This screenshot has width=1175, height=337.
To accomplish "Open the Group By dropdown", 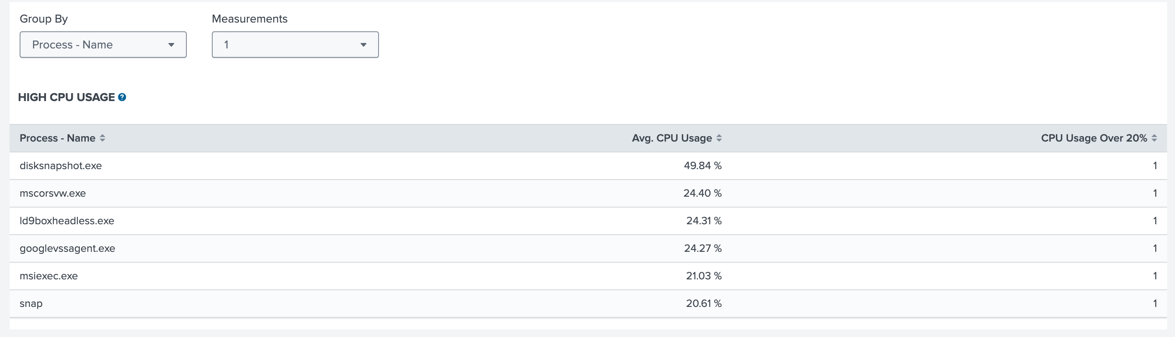I will [103, 45].
